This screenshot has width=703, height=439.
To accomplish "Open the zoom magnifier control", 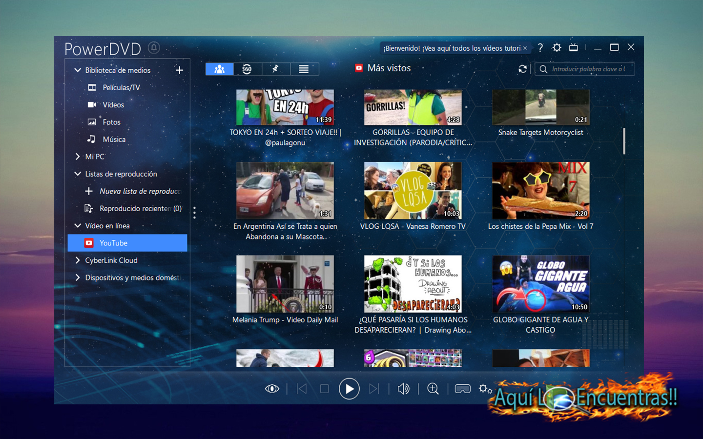I will click(433, 389).
